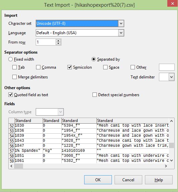178x192 pixels.
Task: Click cell "5394_f" in preview
Action: pyautogui.click(x=79, y=126)
